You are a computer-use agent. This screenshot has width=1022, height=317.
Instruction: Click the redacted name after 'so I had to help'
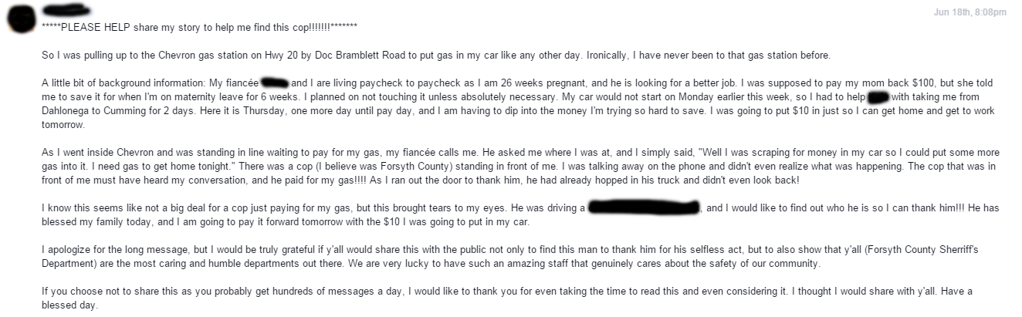(x=878, y=97)
